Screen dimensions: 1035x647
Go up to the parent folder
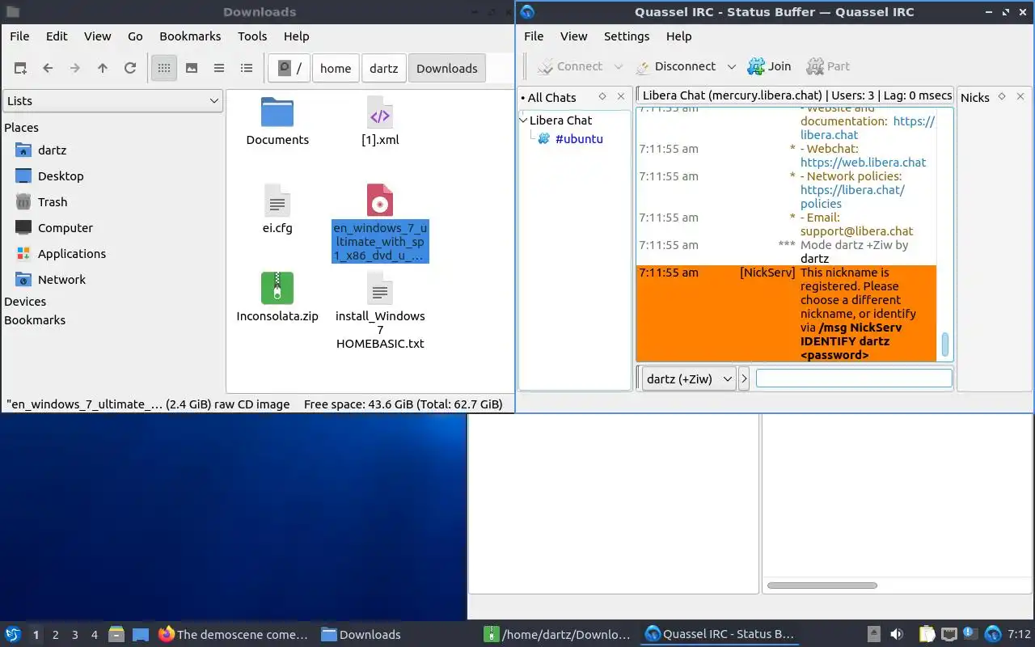[103, 69]
